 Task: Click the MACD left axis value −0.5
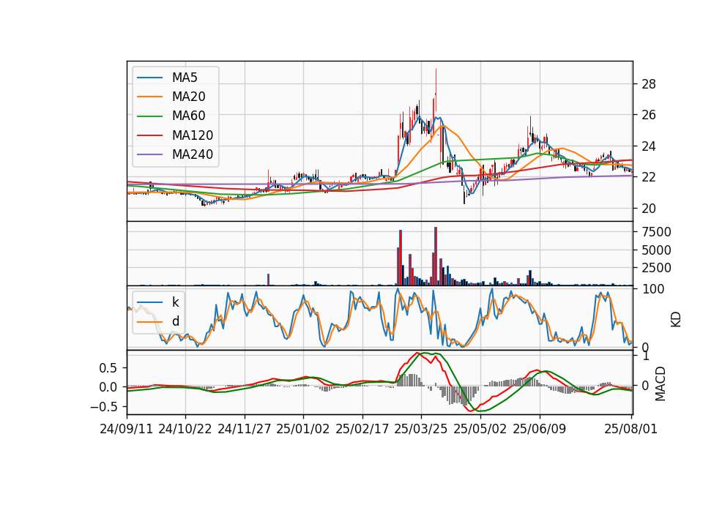point(103,407)
